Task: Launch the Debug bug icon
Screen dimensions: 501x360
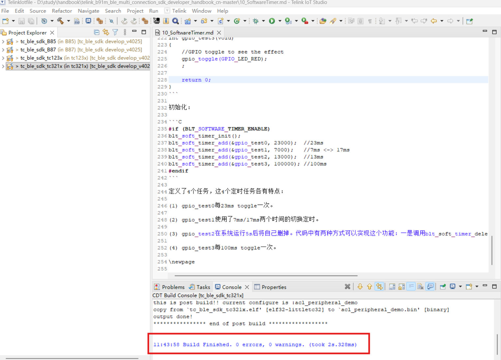Action: coord(256,21)
